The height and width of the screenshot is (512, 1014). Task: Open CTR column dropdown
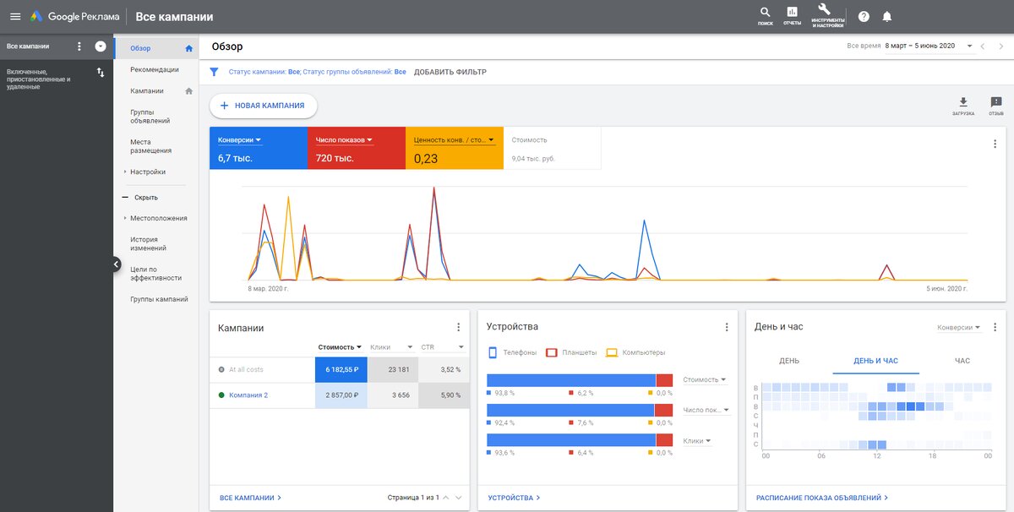[443, 346]
